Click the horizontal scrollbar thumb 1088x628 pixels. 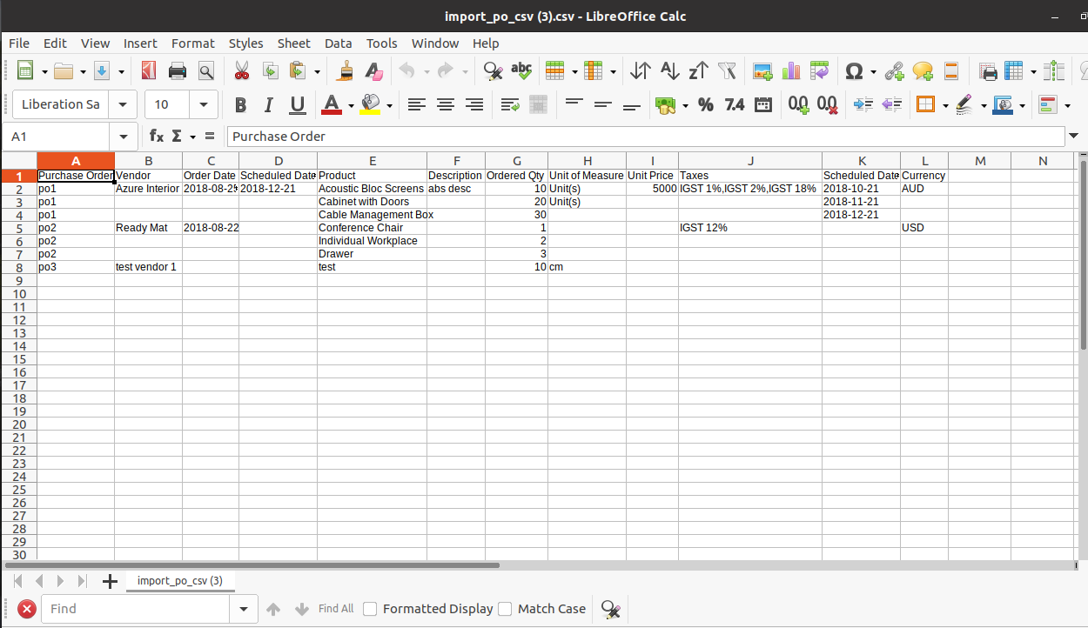coord(252,565)
